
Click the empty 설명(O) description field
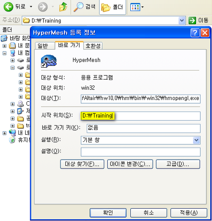[x=140, y=152]
